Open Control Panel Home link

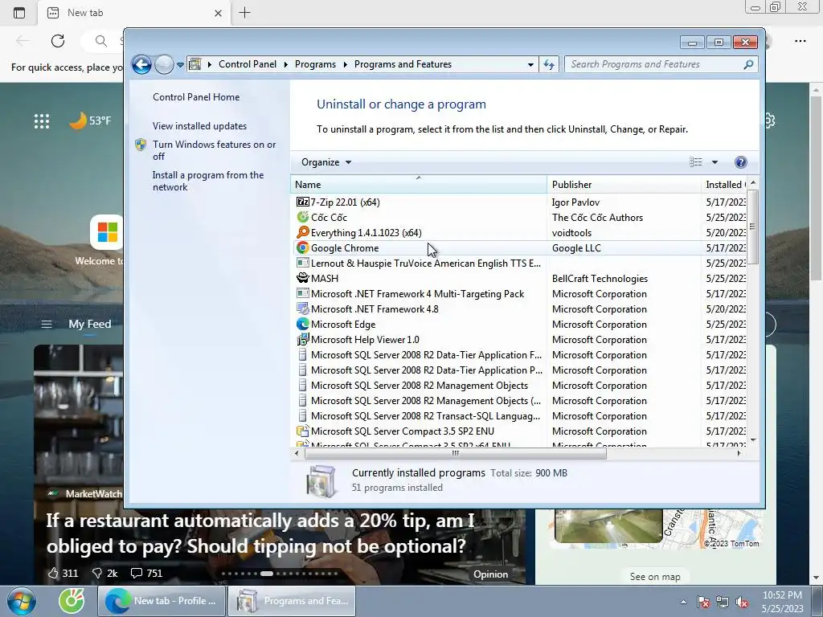click(196, 97)
